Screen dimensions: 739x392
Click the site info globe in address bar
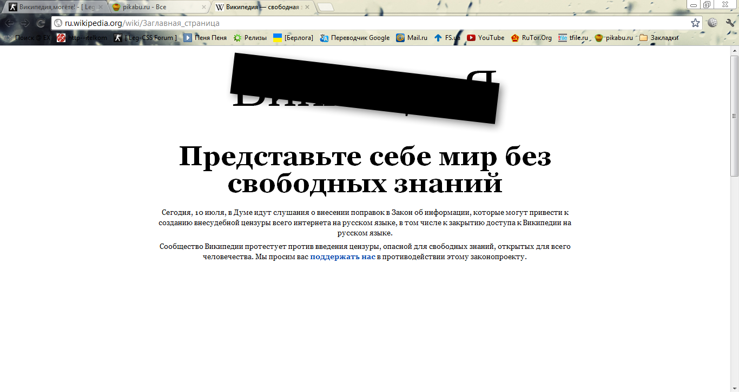click(58, 23)
